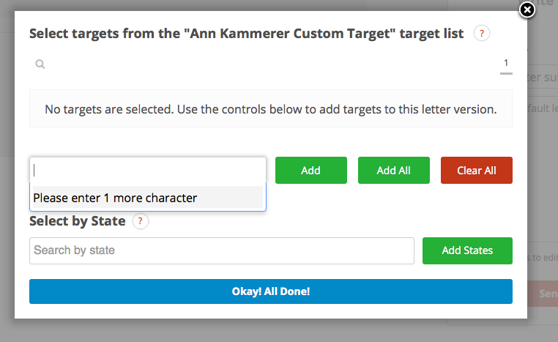The width and height of the screenshot is (558, 342).
Task: Click the green Add button
Action: (x=311, y=171)
